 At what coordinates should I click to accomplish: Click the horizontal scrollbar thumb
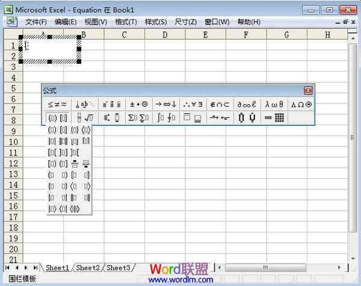[x=265, y=267]
